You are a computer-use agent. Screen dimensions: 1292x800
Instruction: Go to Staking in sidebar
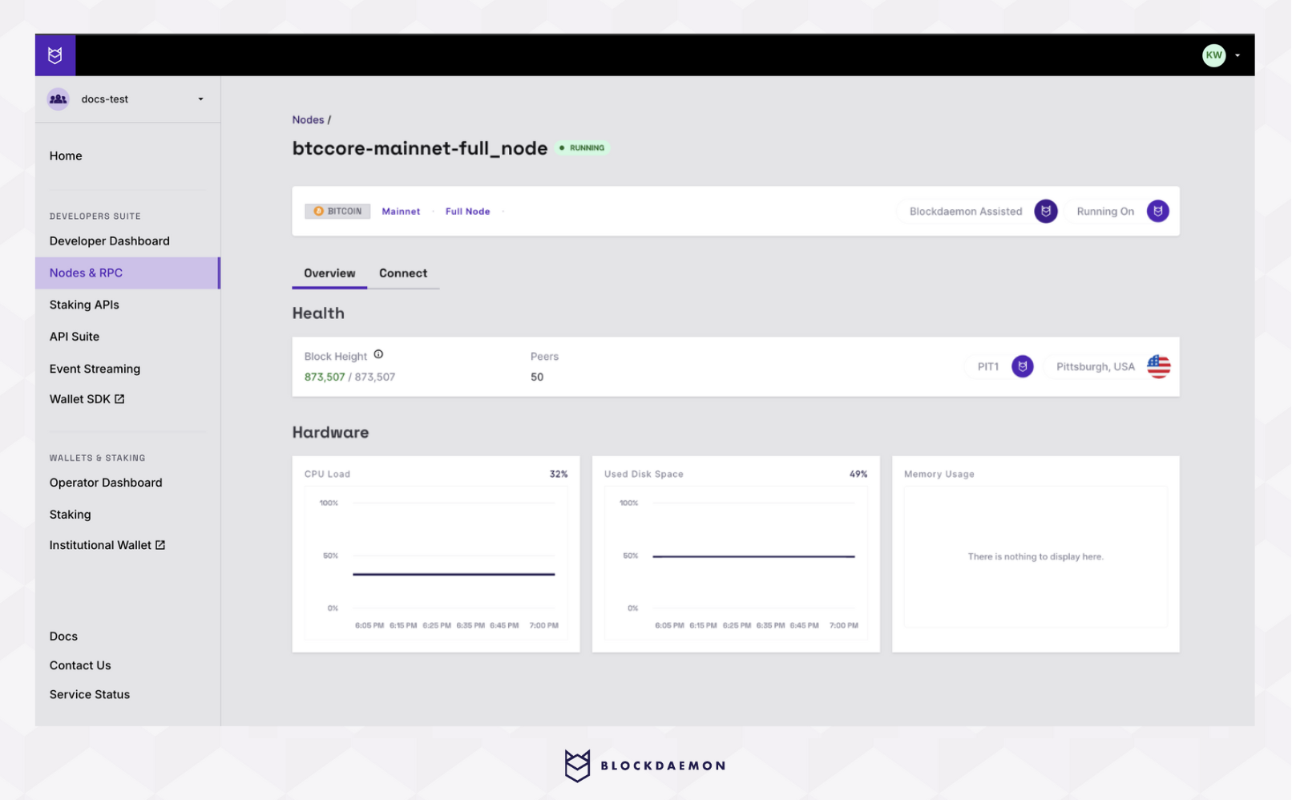pos(71,515)
